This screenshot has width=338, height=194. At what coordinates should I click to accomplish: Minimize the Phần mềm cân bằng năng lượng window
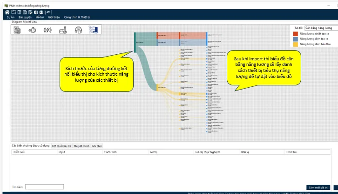pyautogui.click(x=329, y=6)
